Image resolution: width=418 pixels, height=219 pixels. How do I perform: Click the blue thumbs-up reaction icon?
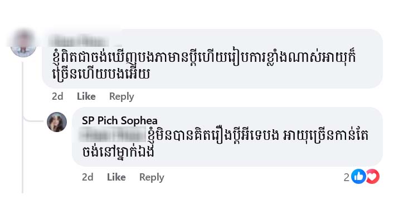point(358,177)
